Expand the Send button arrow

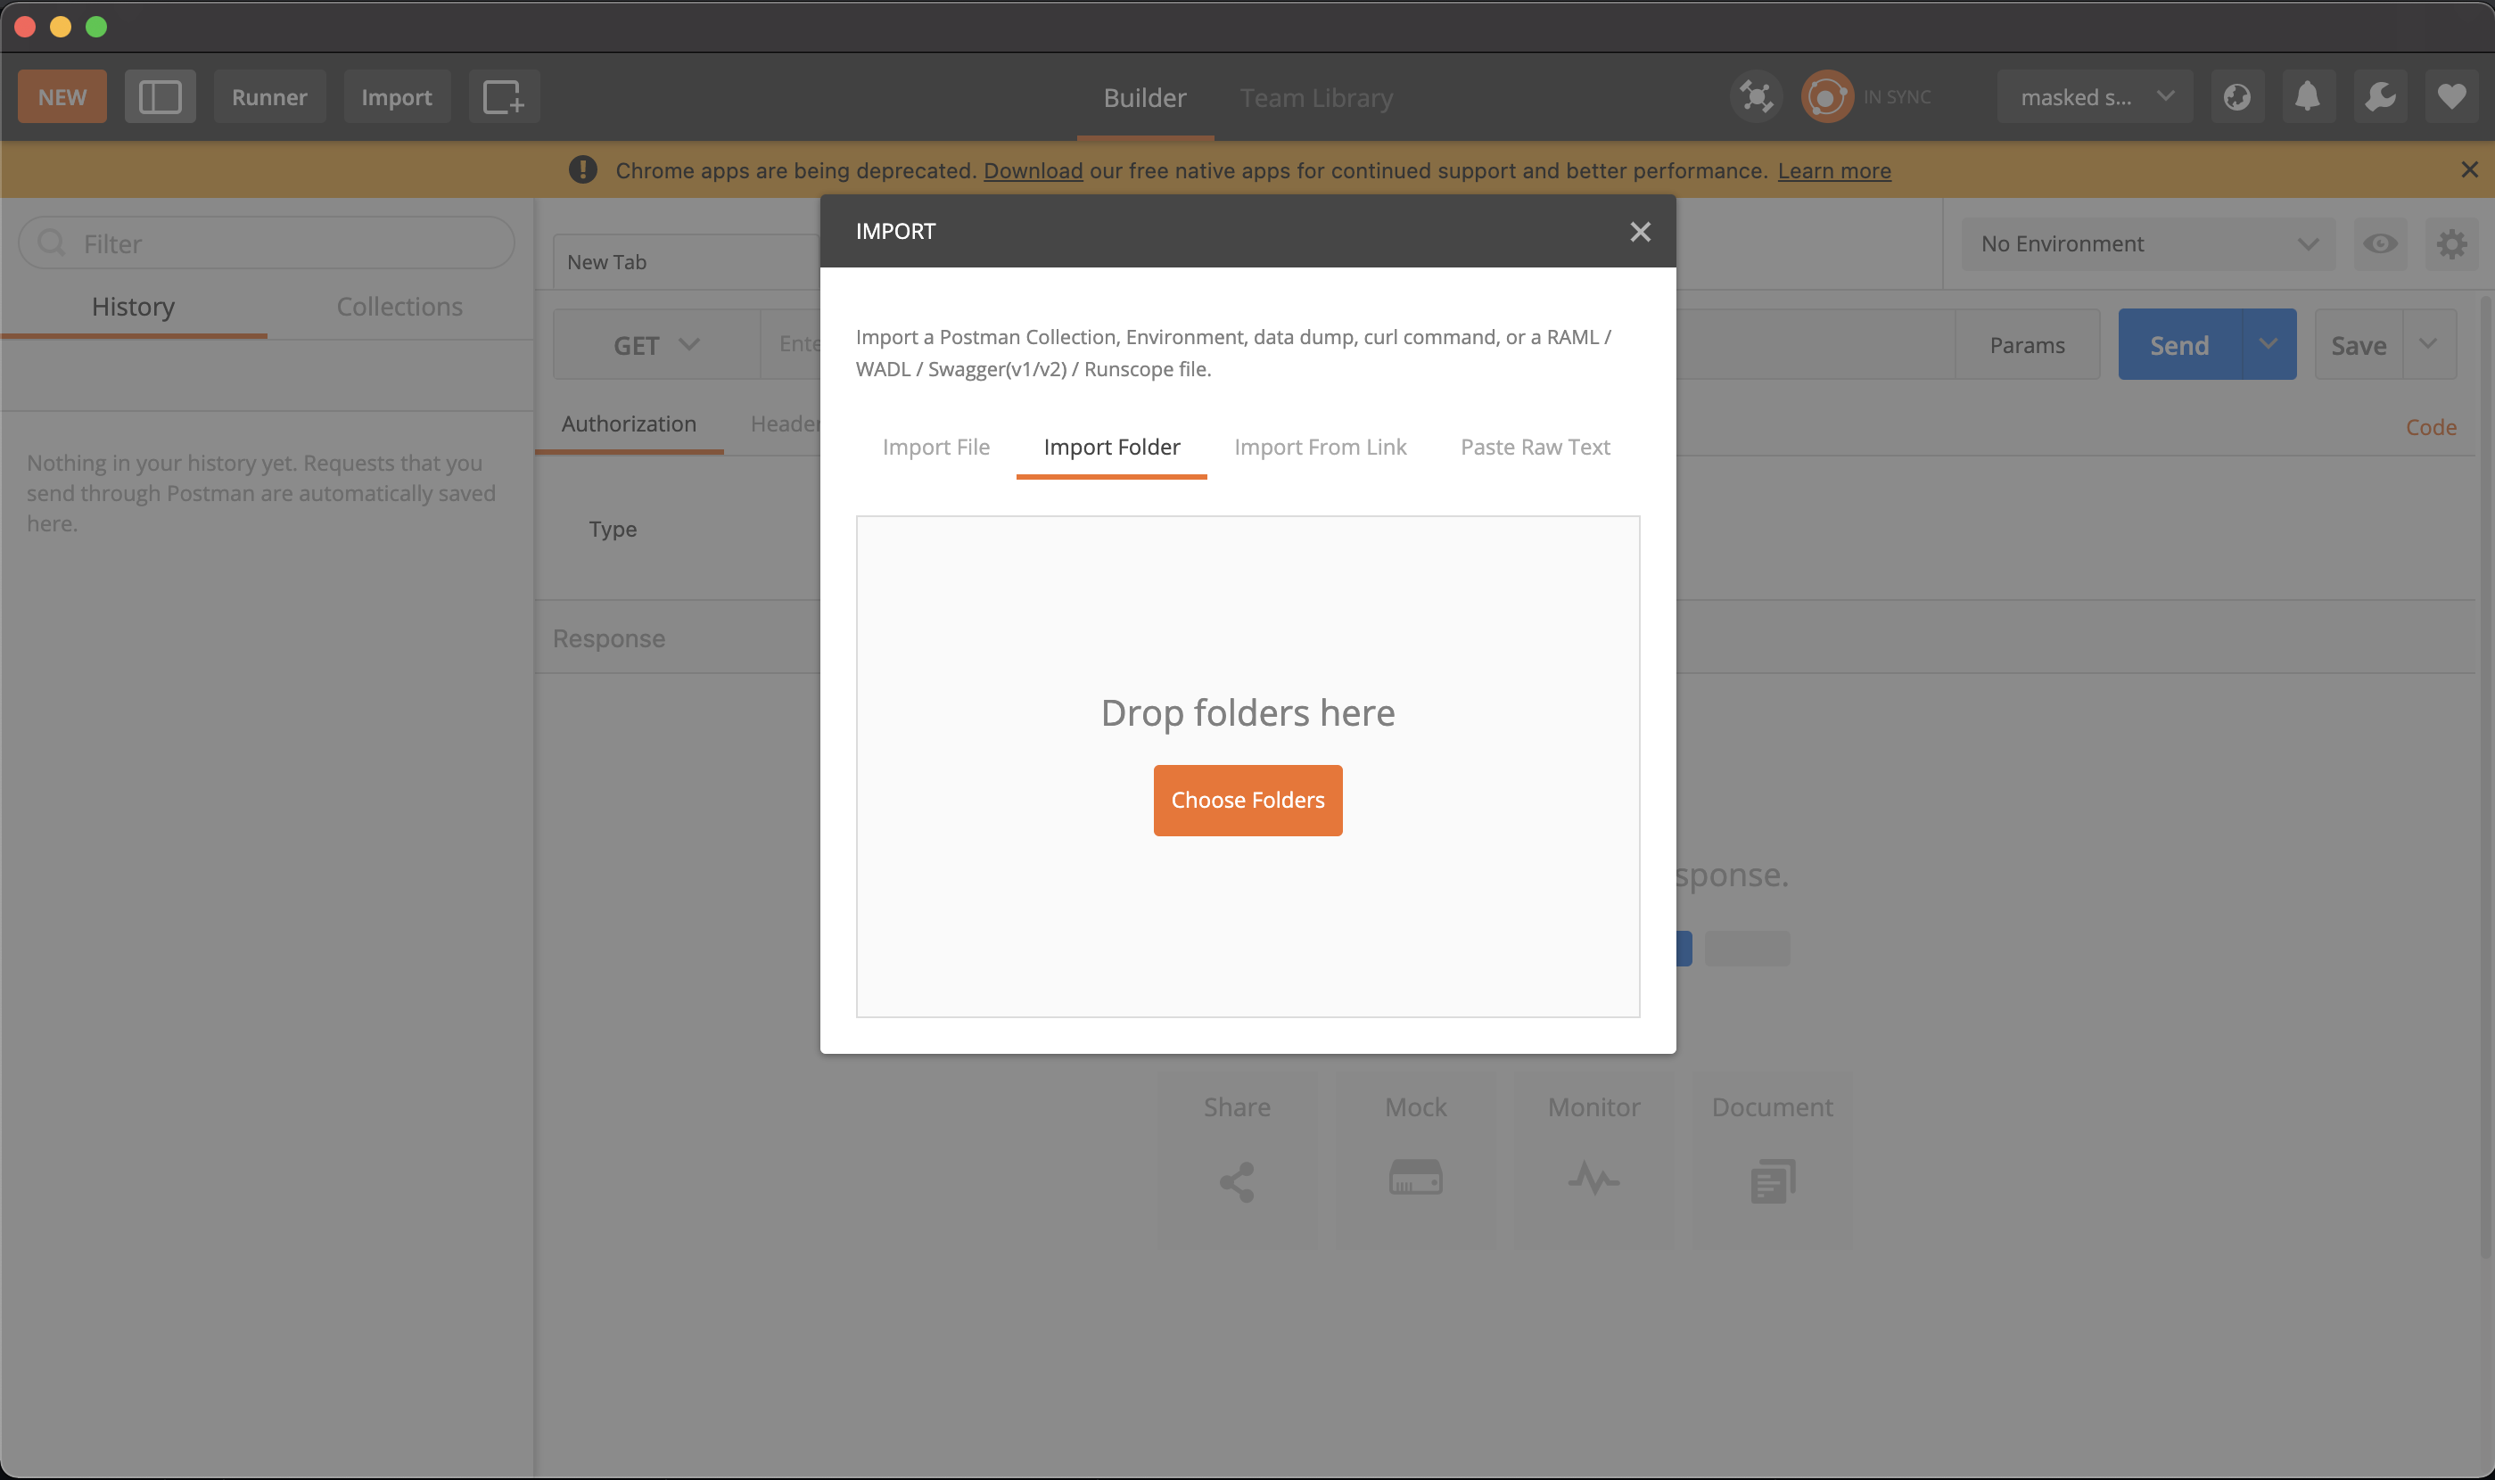[2268, 344]
